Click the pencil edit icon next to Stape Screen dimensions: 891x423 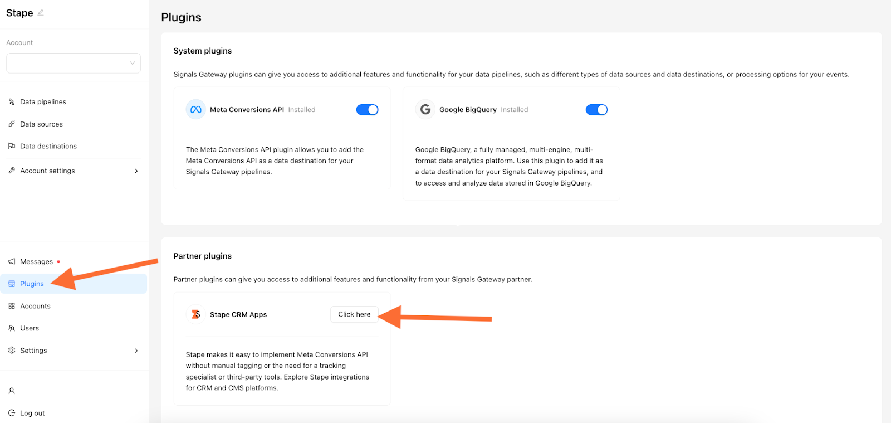41,12
